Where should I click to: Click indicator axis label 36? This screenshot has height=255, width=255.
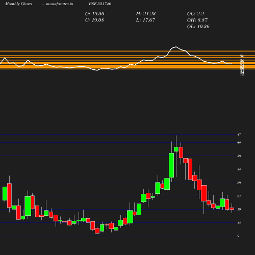tap(242, 56)
